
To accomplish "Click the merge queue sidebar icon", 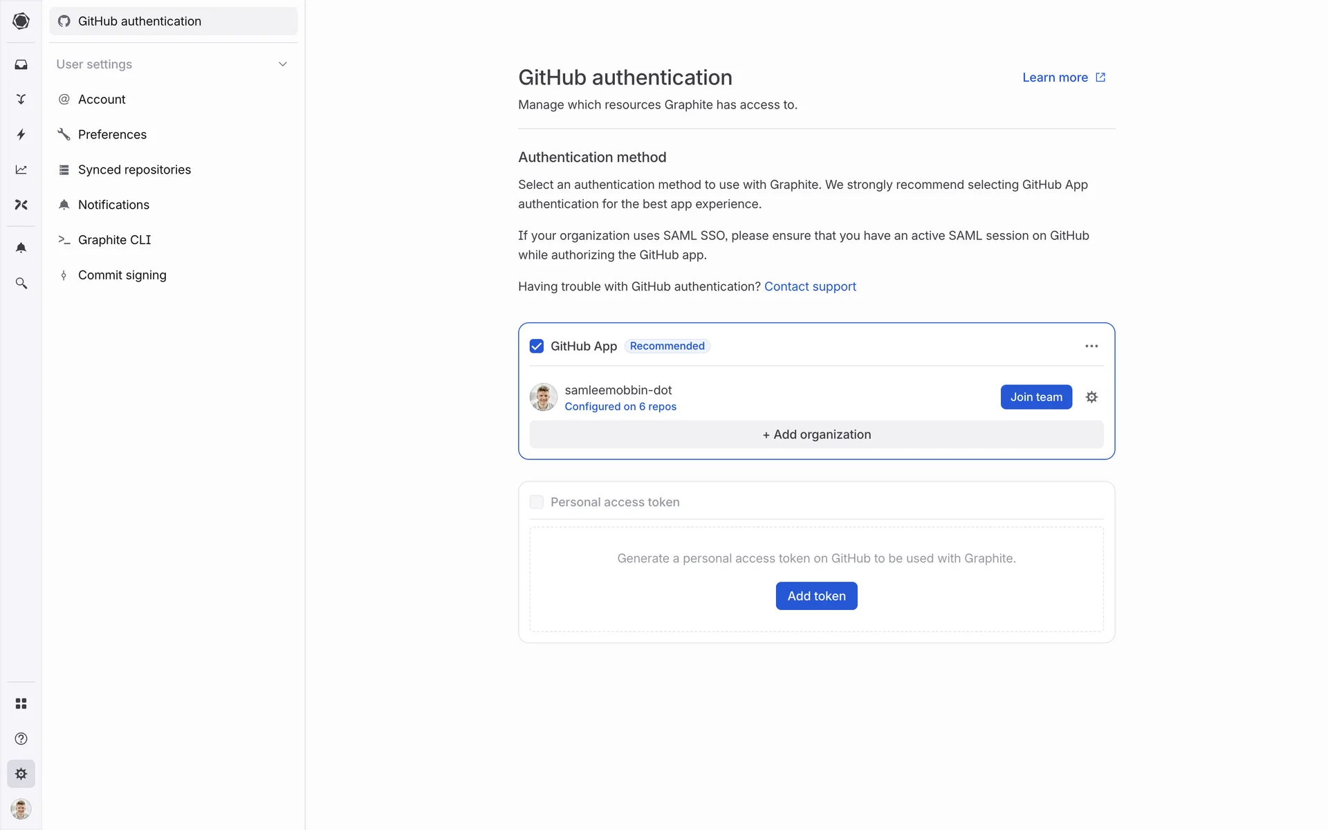I will pyautogui.click(x=21, y=100).
